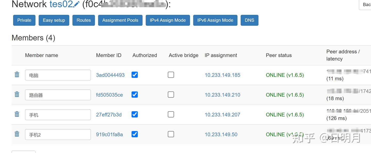This screenshot has width=371, height=153.
Task: Enable Active bridge for 手机 member
Action: pos(171,114)
